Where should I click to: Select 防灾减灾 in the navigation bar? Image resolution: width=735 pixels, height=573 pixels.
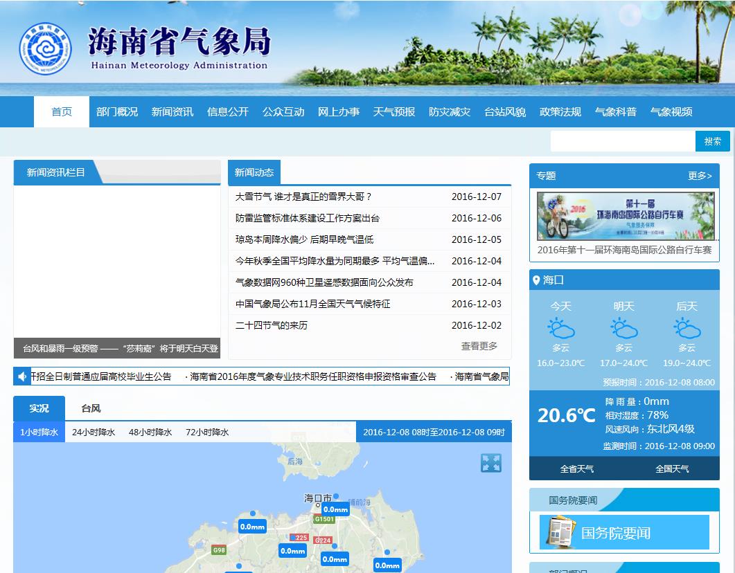click(x=450, y=112)
